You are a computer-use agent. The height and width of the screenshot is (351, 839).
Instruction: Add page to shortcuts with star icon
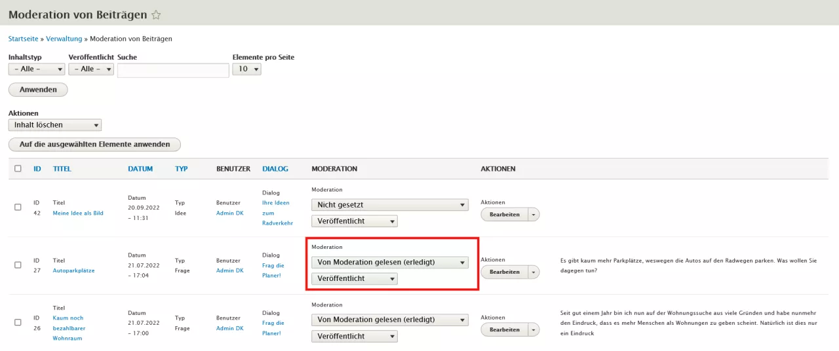(x=156, y=14)
